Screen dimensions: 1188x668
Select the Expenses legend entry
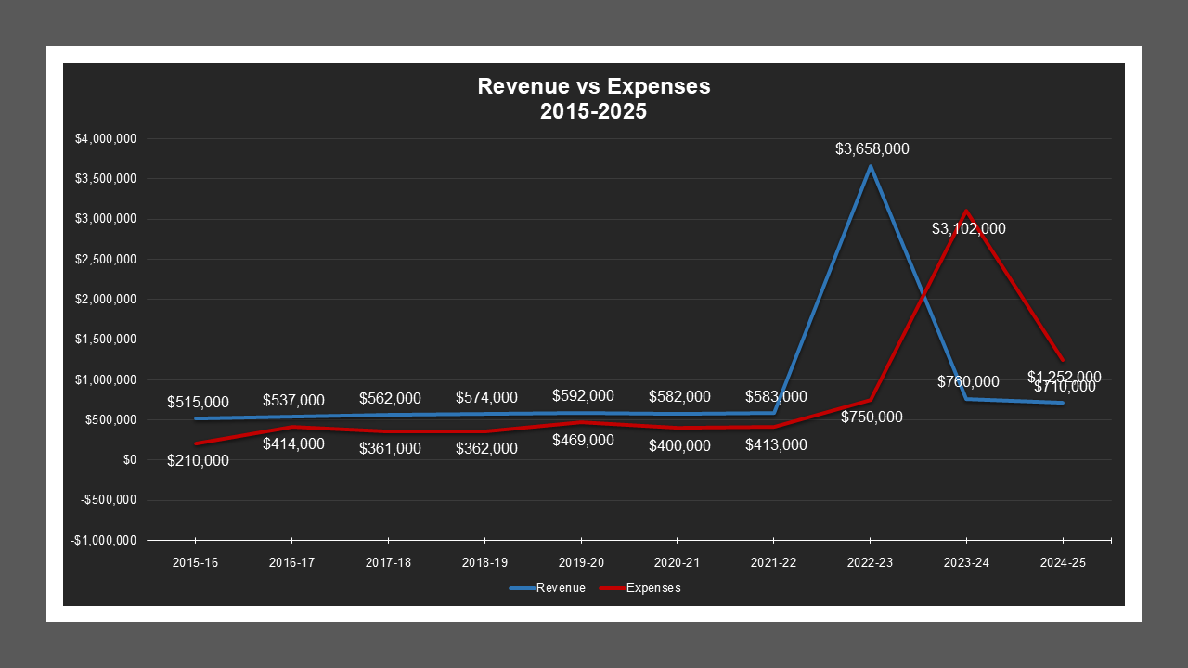click(653, 588)
